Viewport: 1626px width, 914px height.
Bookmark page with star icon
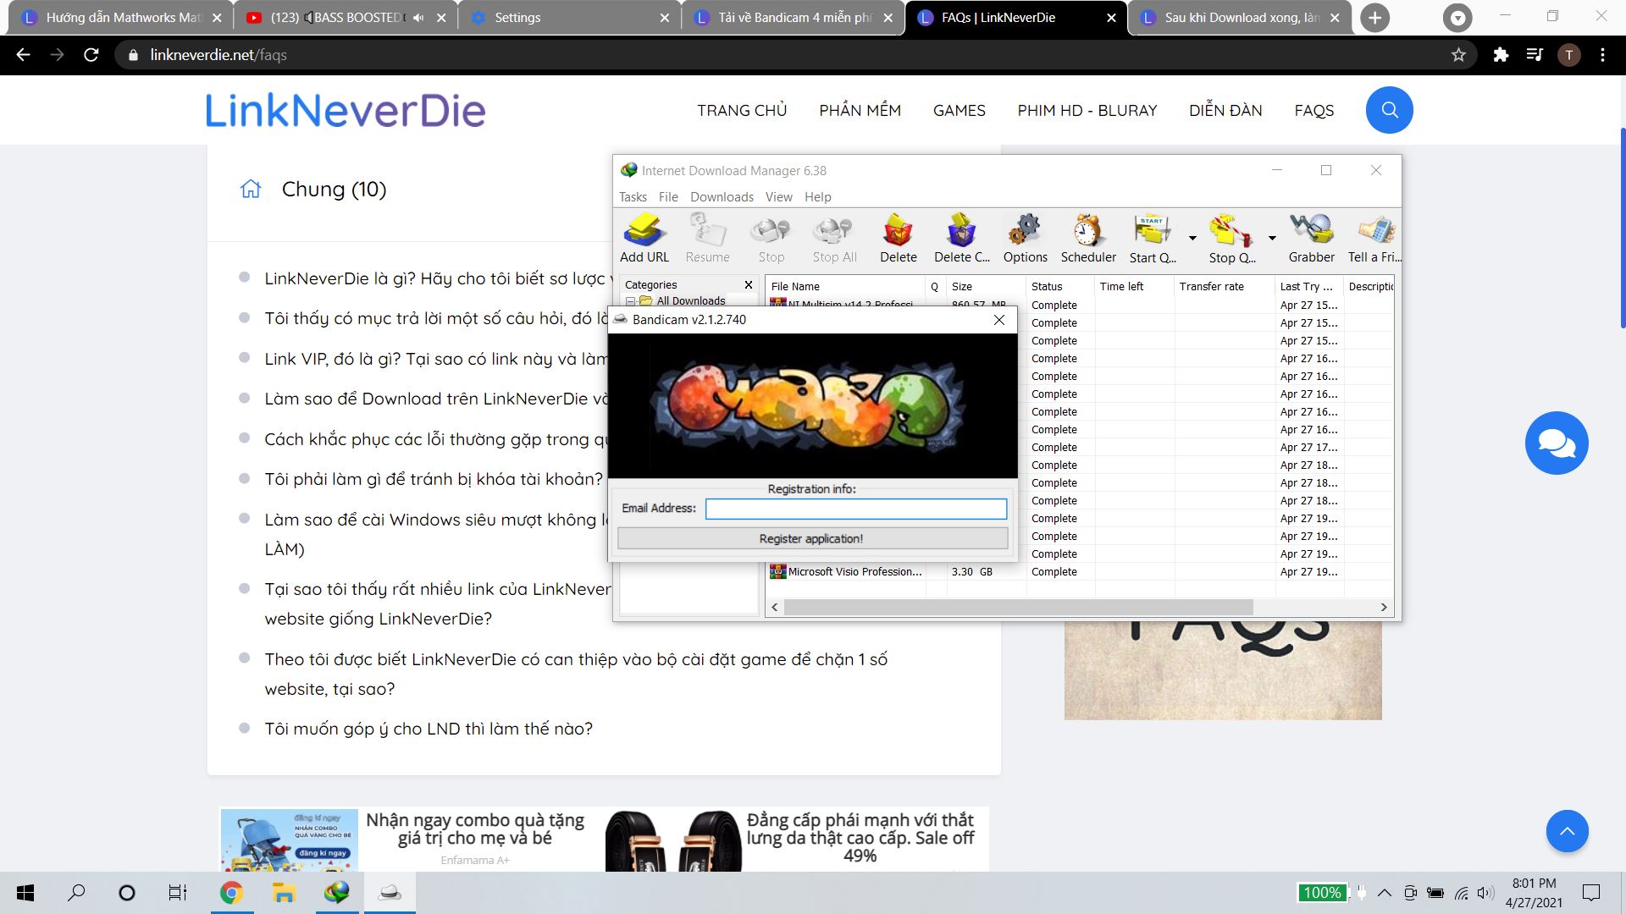(1458, 55)
